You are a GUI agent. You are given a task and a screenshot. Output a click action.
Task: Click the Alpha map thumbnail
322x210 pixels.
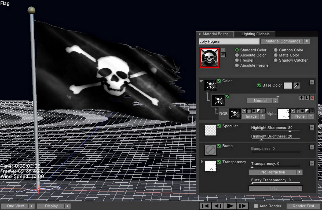pos(283,114)
